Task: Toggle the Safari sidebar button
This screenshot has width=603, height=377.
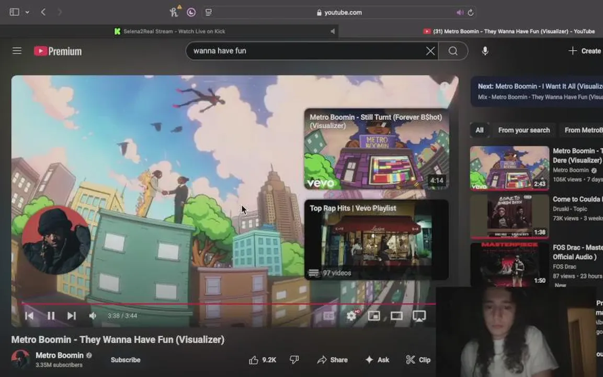Action: click(14, 12)
